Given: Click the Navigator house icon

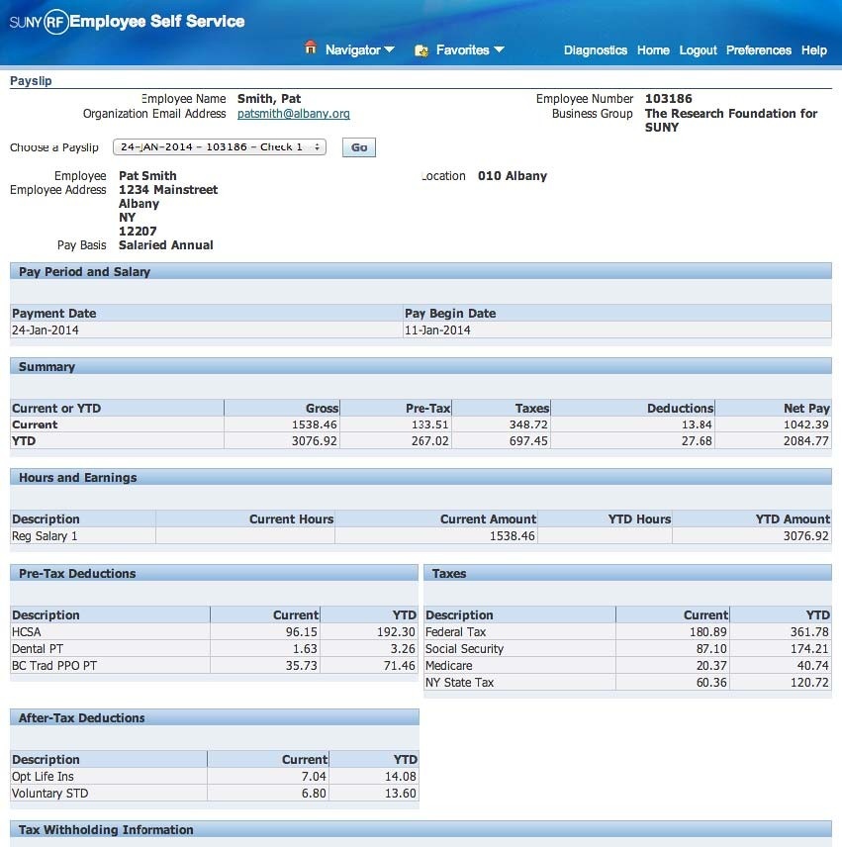Looking at the screenshot, I should click(311, 48).
